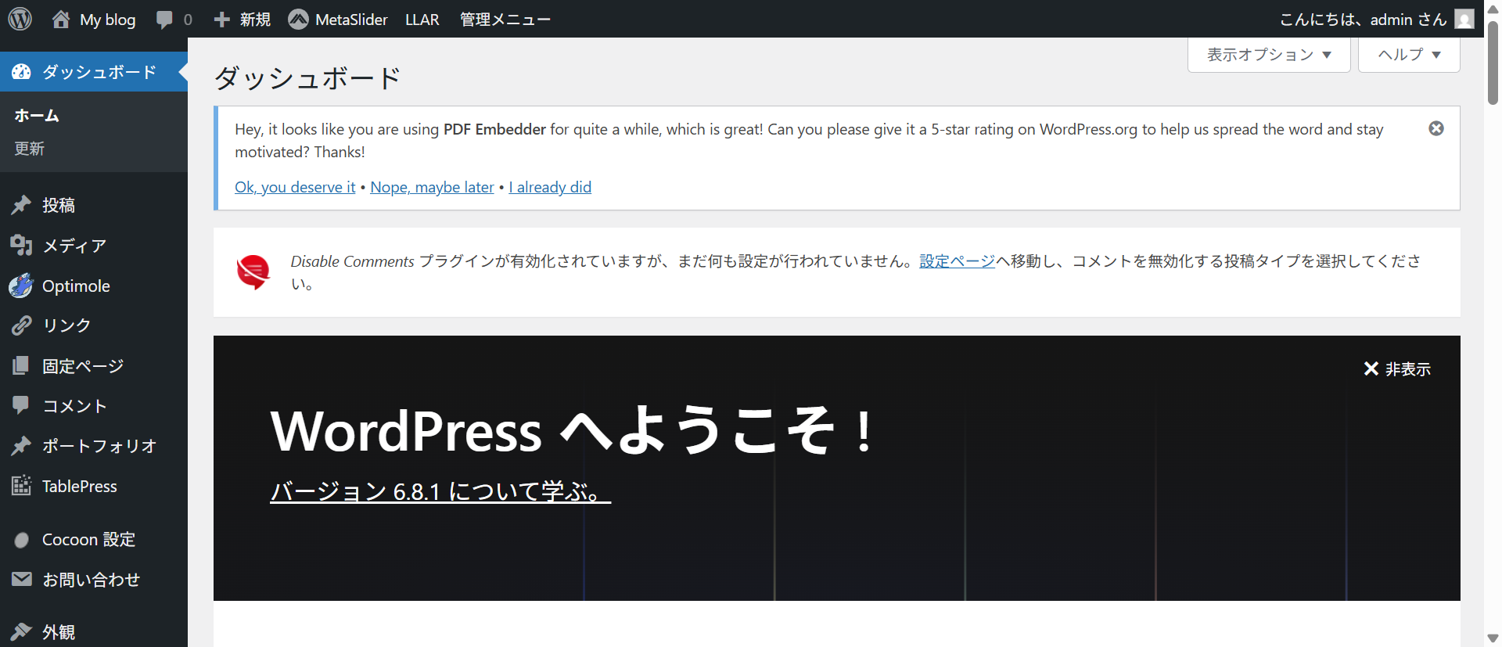This screenshot has width=1502, height=647.
Task: Expand the ヘルプ dropdown
Action: pos(1408,55)
